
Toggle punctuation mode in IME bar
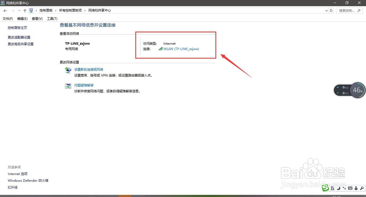344,188
